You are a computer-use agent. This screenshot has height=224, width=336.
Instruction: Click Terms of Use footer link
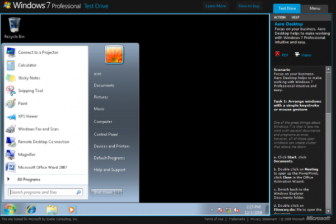214,219
